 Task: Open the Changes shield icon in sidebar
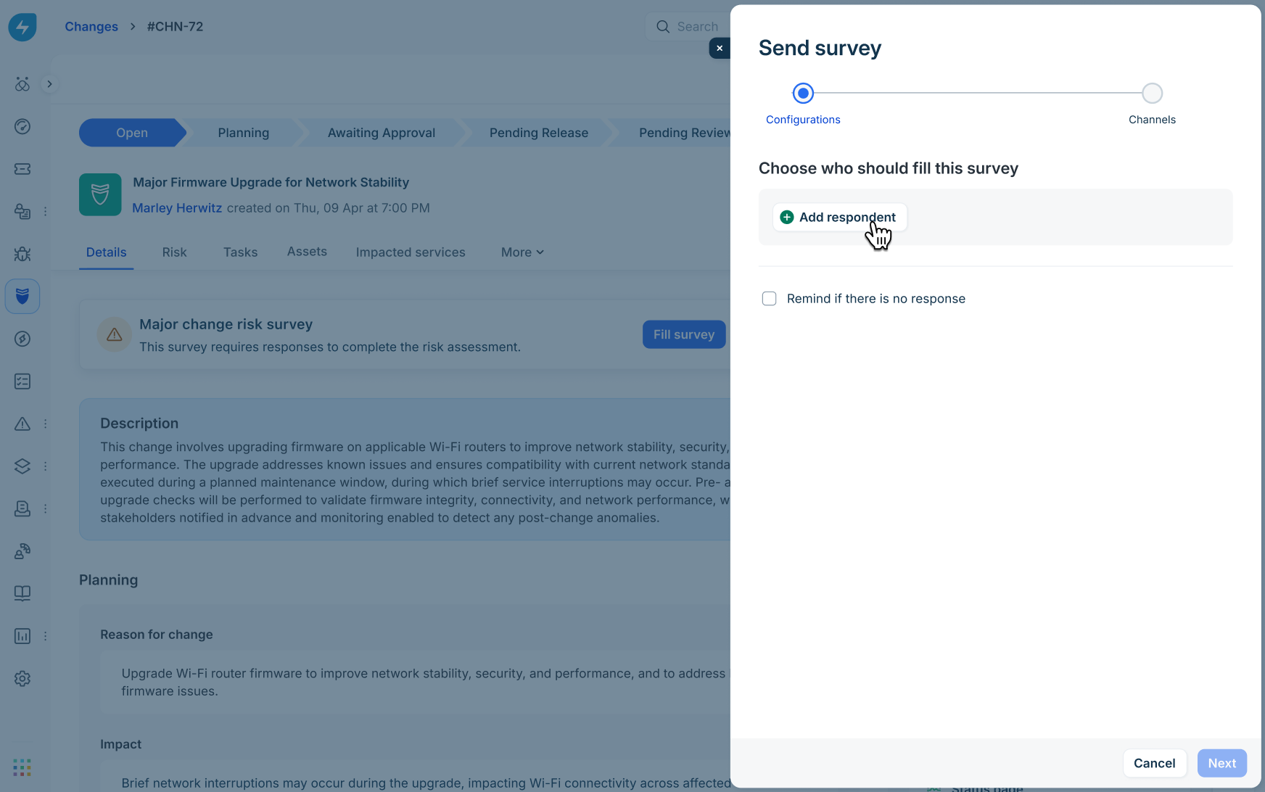[22, 296]
